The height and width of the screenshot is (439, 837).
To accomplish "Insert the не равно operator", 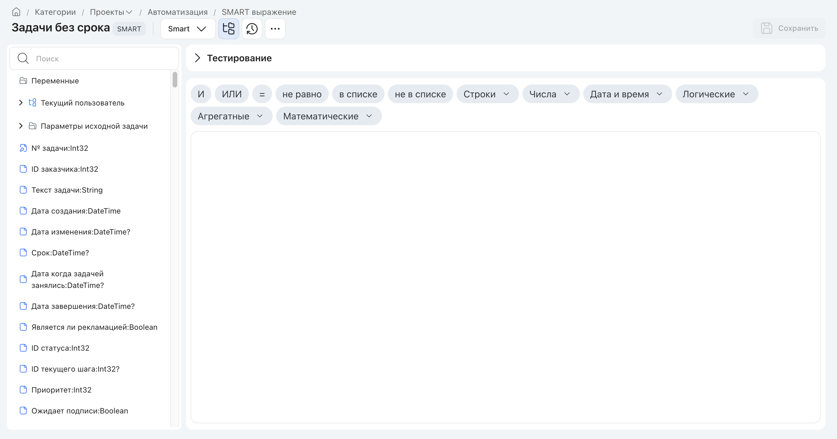I will pos(302,94).
